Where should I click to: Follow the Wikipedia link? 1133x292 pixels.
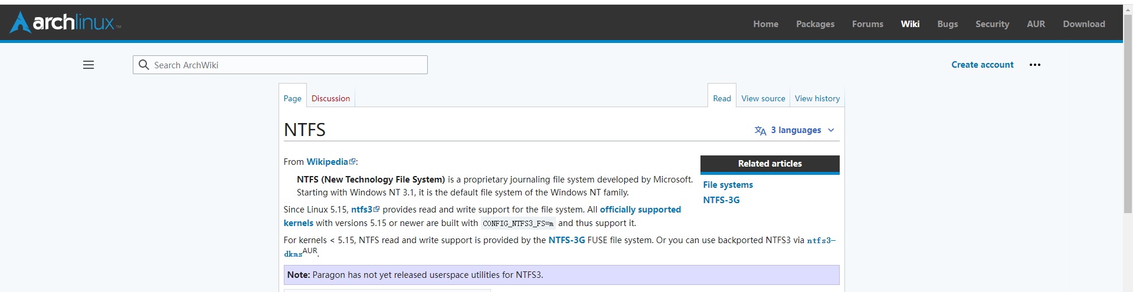pyautogui.click(x=328, y=162)
